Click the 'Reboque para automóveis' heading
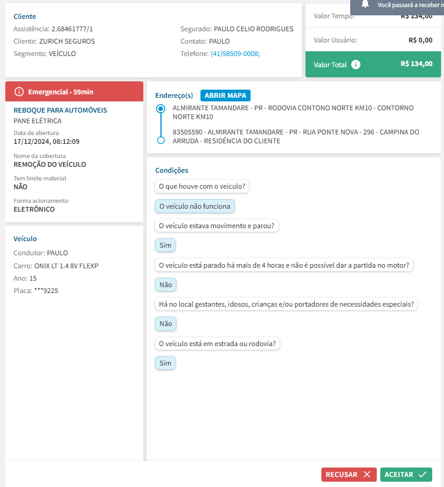This screenshot has width=444, height=487. (x=60, y=110)
